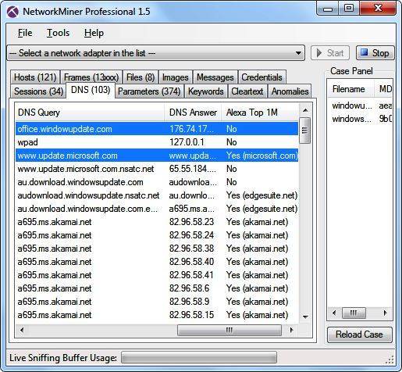Image resolution: width=402 pixels, height=372 pixels.
Task: Switch to the Keywords tab
Action: [x=206, y=91]
